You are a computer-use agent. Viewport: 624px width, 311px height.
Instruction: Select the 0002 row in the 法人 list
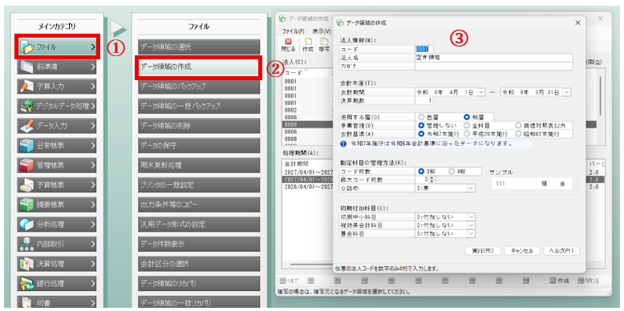pyautogui.click(x=307, y=110)
